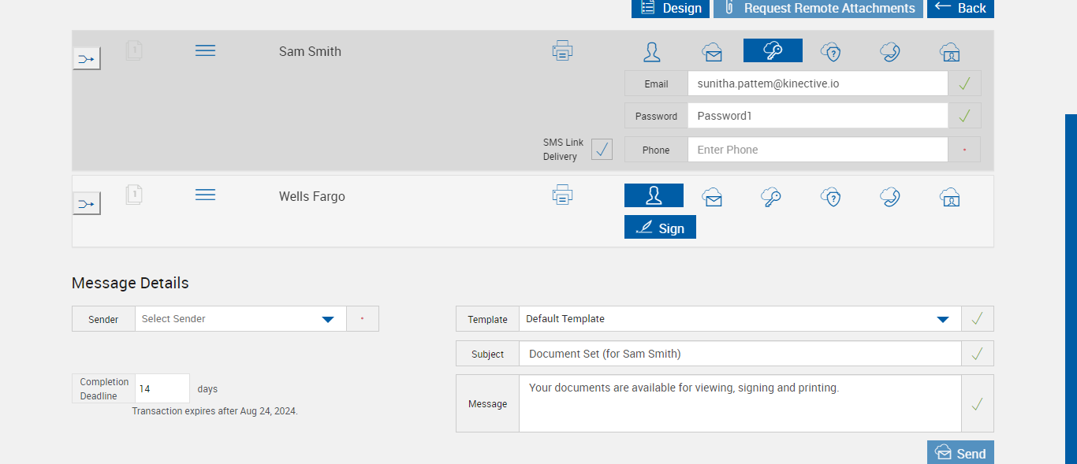Click the Sign button under Wells Fargo
The width and height of the screenshot is (1077, 464).
coord(660,228)
